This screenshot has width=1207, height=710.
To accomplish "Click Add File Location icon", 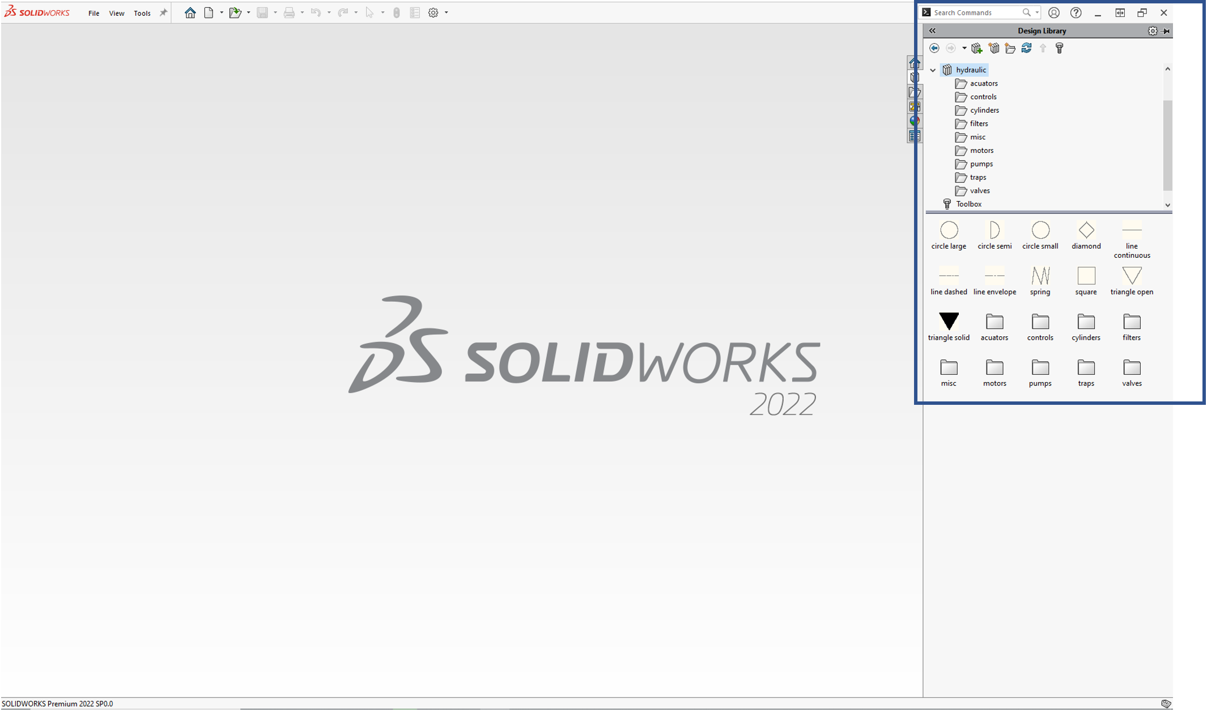I will 993,48.
